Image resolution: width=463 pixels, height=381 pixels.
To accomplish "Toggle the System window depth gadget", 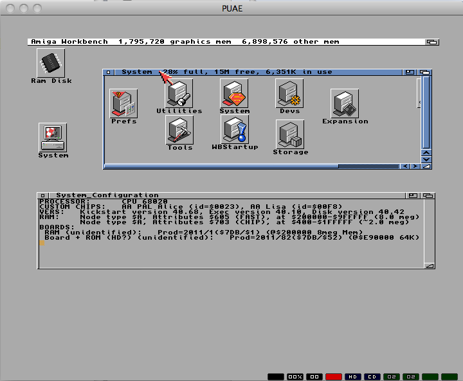I will click(x=426, y=72).
